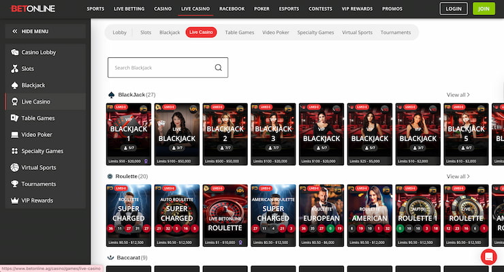Open Live Betting in top navigation
Screen dimensions: 504x272
[129, 9]
